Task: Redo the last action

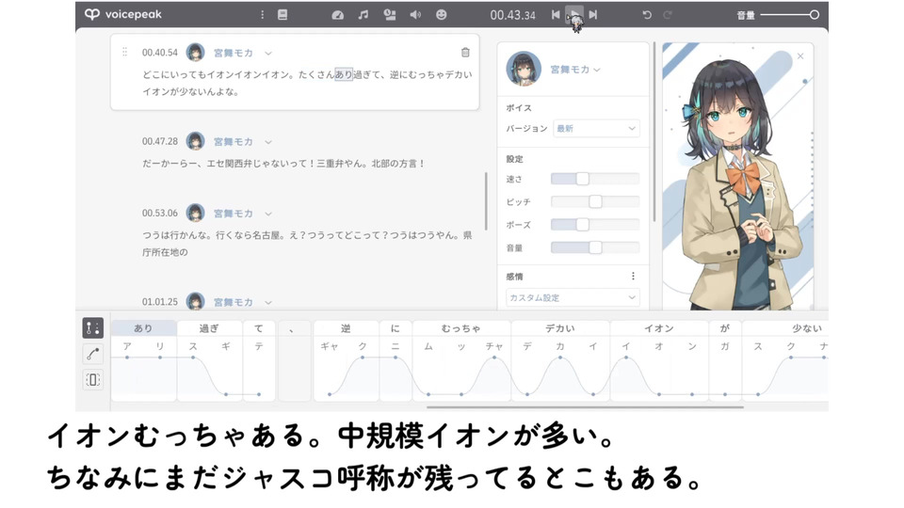Action: [668, 15]
